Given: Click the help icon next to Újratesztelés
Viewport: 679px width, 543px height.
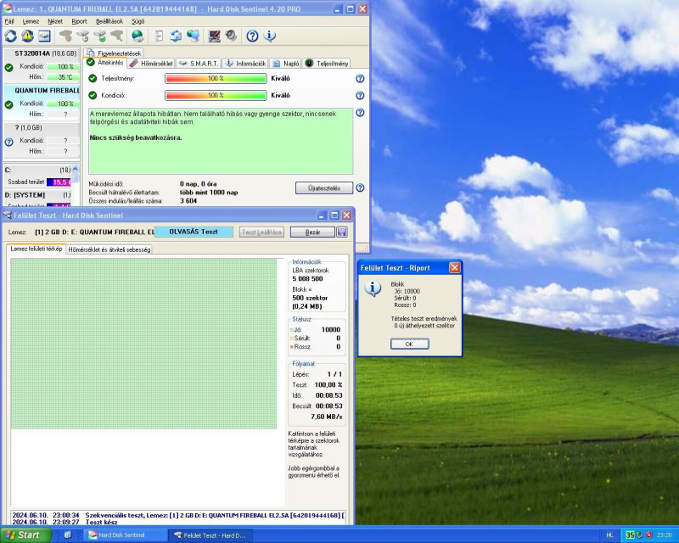Looking at the screenshot, I should 360,188.
